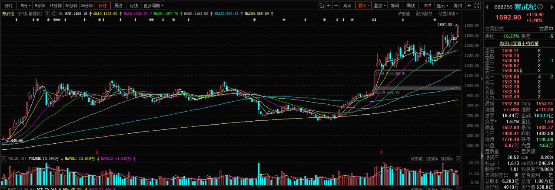The width and height of the screenshot is (555, 190).
Task: Click the MAVOL2 down arrow
Action: 135,159
